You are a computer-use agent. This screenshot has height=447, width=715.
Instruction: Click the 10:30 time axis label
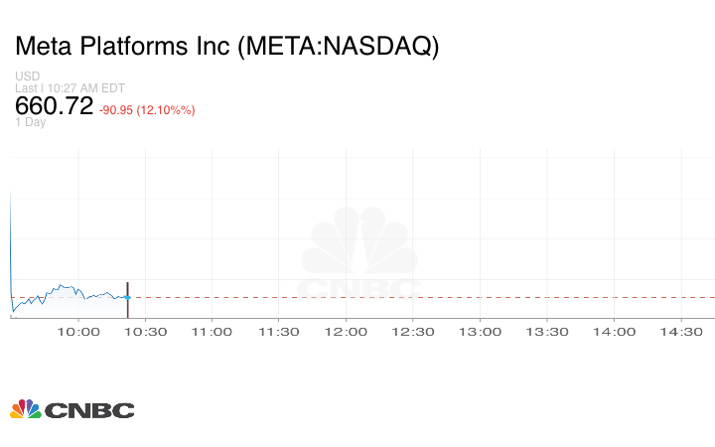pos(145,332)
